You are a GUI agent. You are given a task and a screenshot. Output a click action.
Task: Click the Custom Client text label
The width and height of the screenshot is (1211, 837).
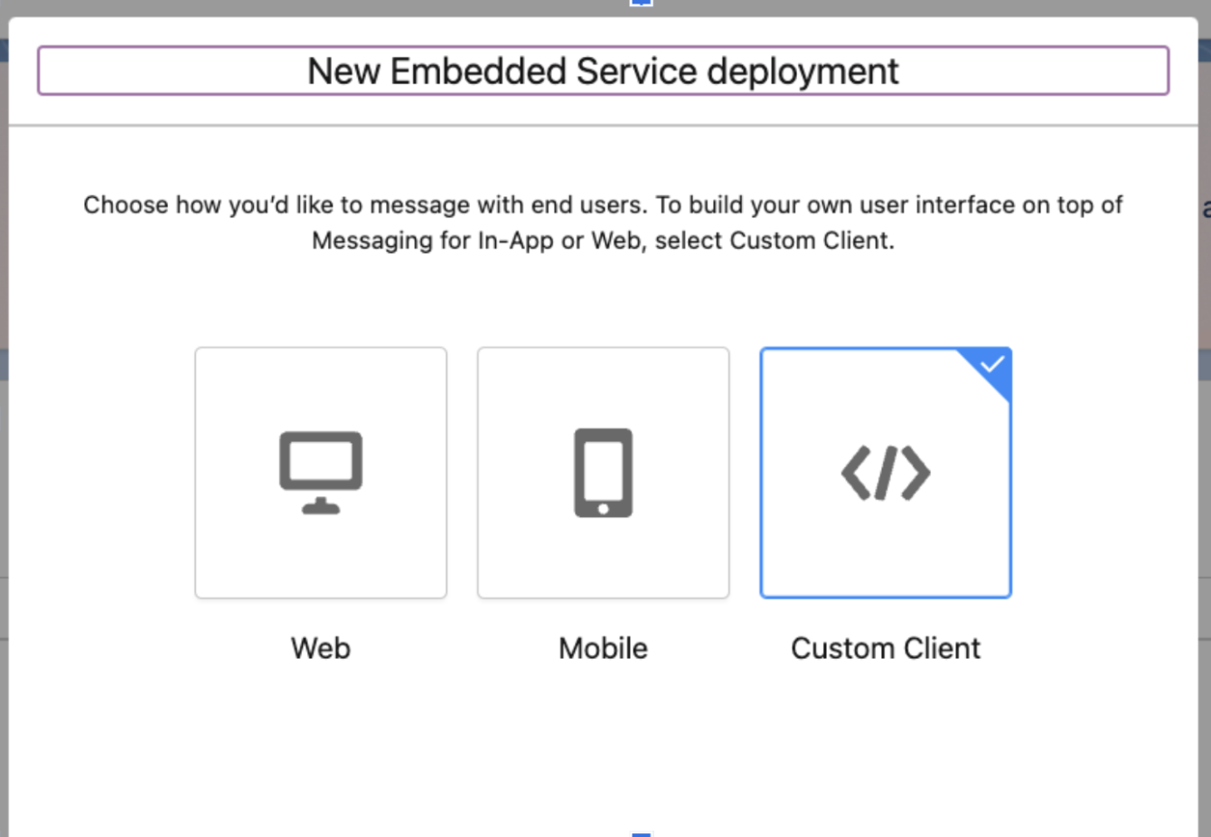click(886, 648)
